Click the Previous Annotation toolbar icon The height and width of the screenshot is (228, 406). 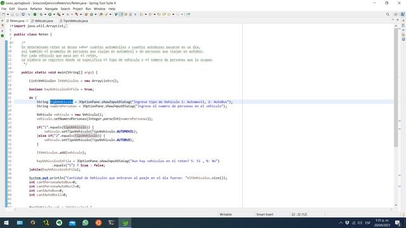150,15
